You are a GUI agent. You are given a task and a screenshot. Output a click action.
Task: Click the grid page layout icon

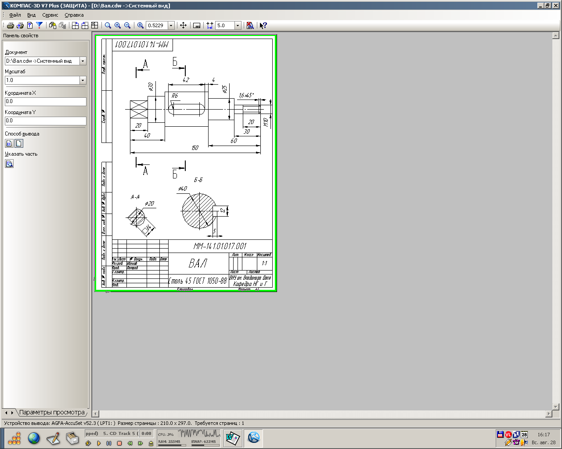94,25
